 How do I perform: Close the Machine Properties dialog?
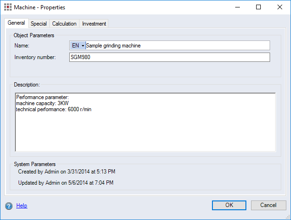coord(280,7)
